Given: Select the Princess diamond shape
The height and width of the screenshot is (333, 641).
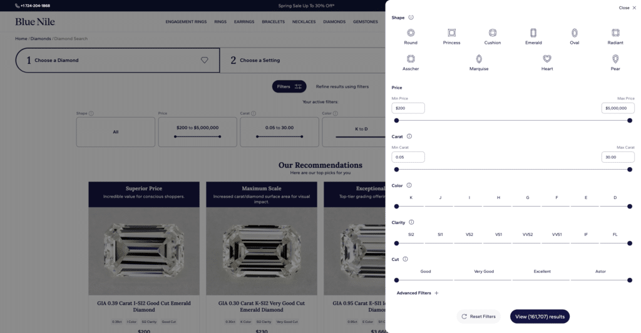Looking at the screenshot, I should pyautogui.click(x=451, y=36).
